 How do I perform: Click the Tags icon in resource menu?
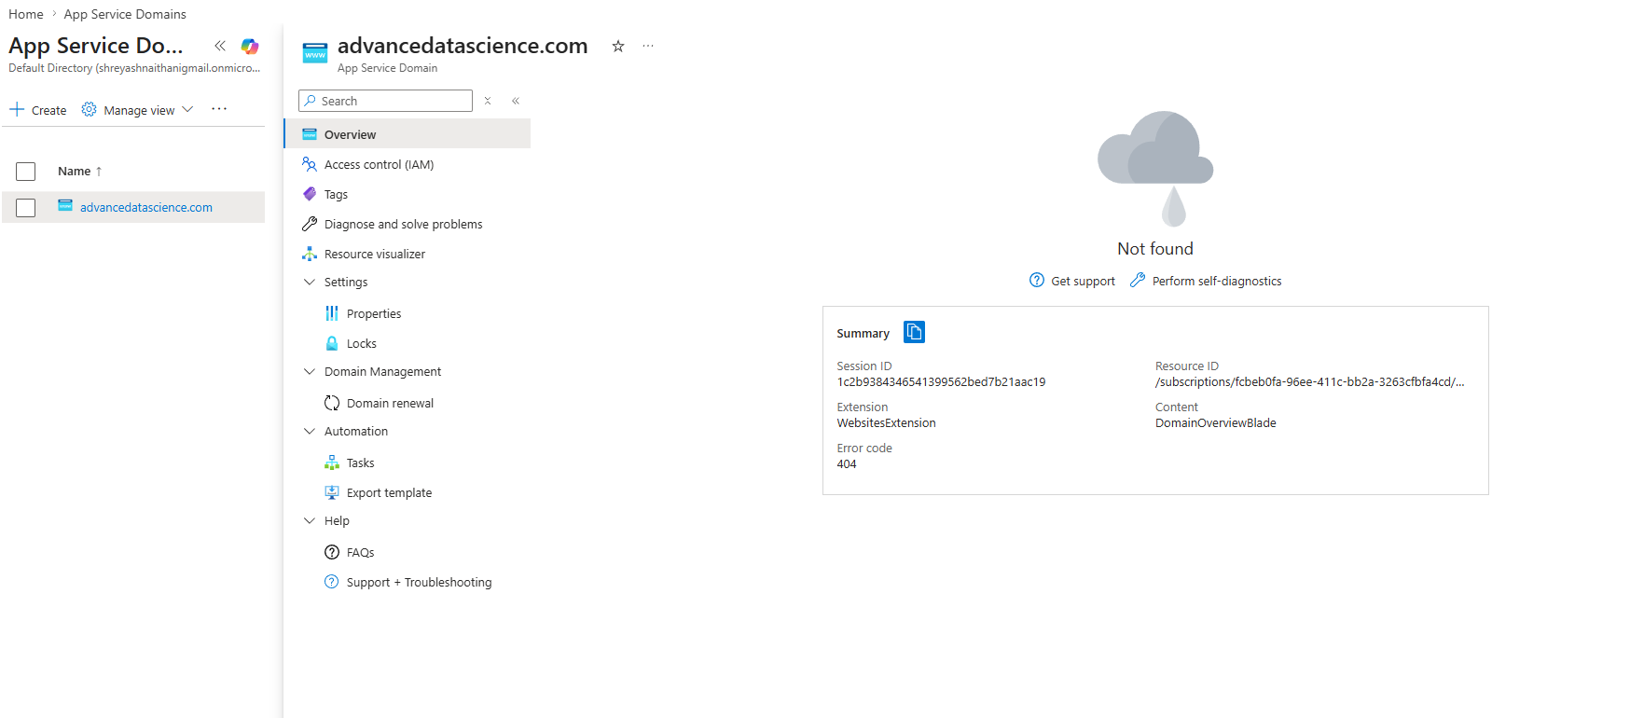coord(310,194)
